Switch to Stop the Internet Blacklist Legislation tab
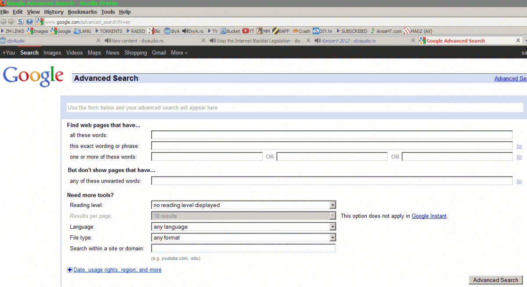 pos(260,41)
